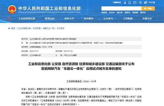Select the 找文件 search shortcut
The height and width of the screenshot is (106, 164).
(112, 13)
